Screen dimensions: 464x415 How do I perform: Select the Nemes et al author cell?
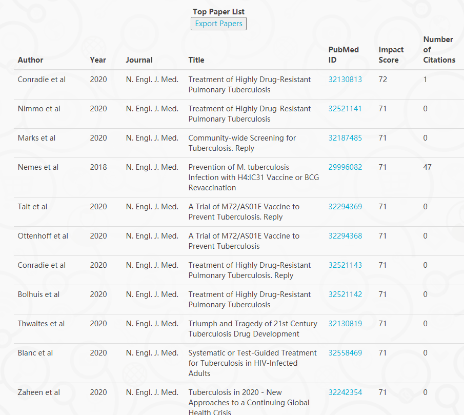tap(38, 168)
